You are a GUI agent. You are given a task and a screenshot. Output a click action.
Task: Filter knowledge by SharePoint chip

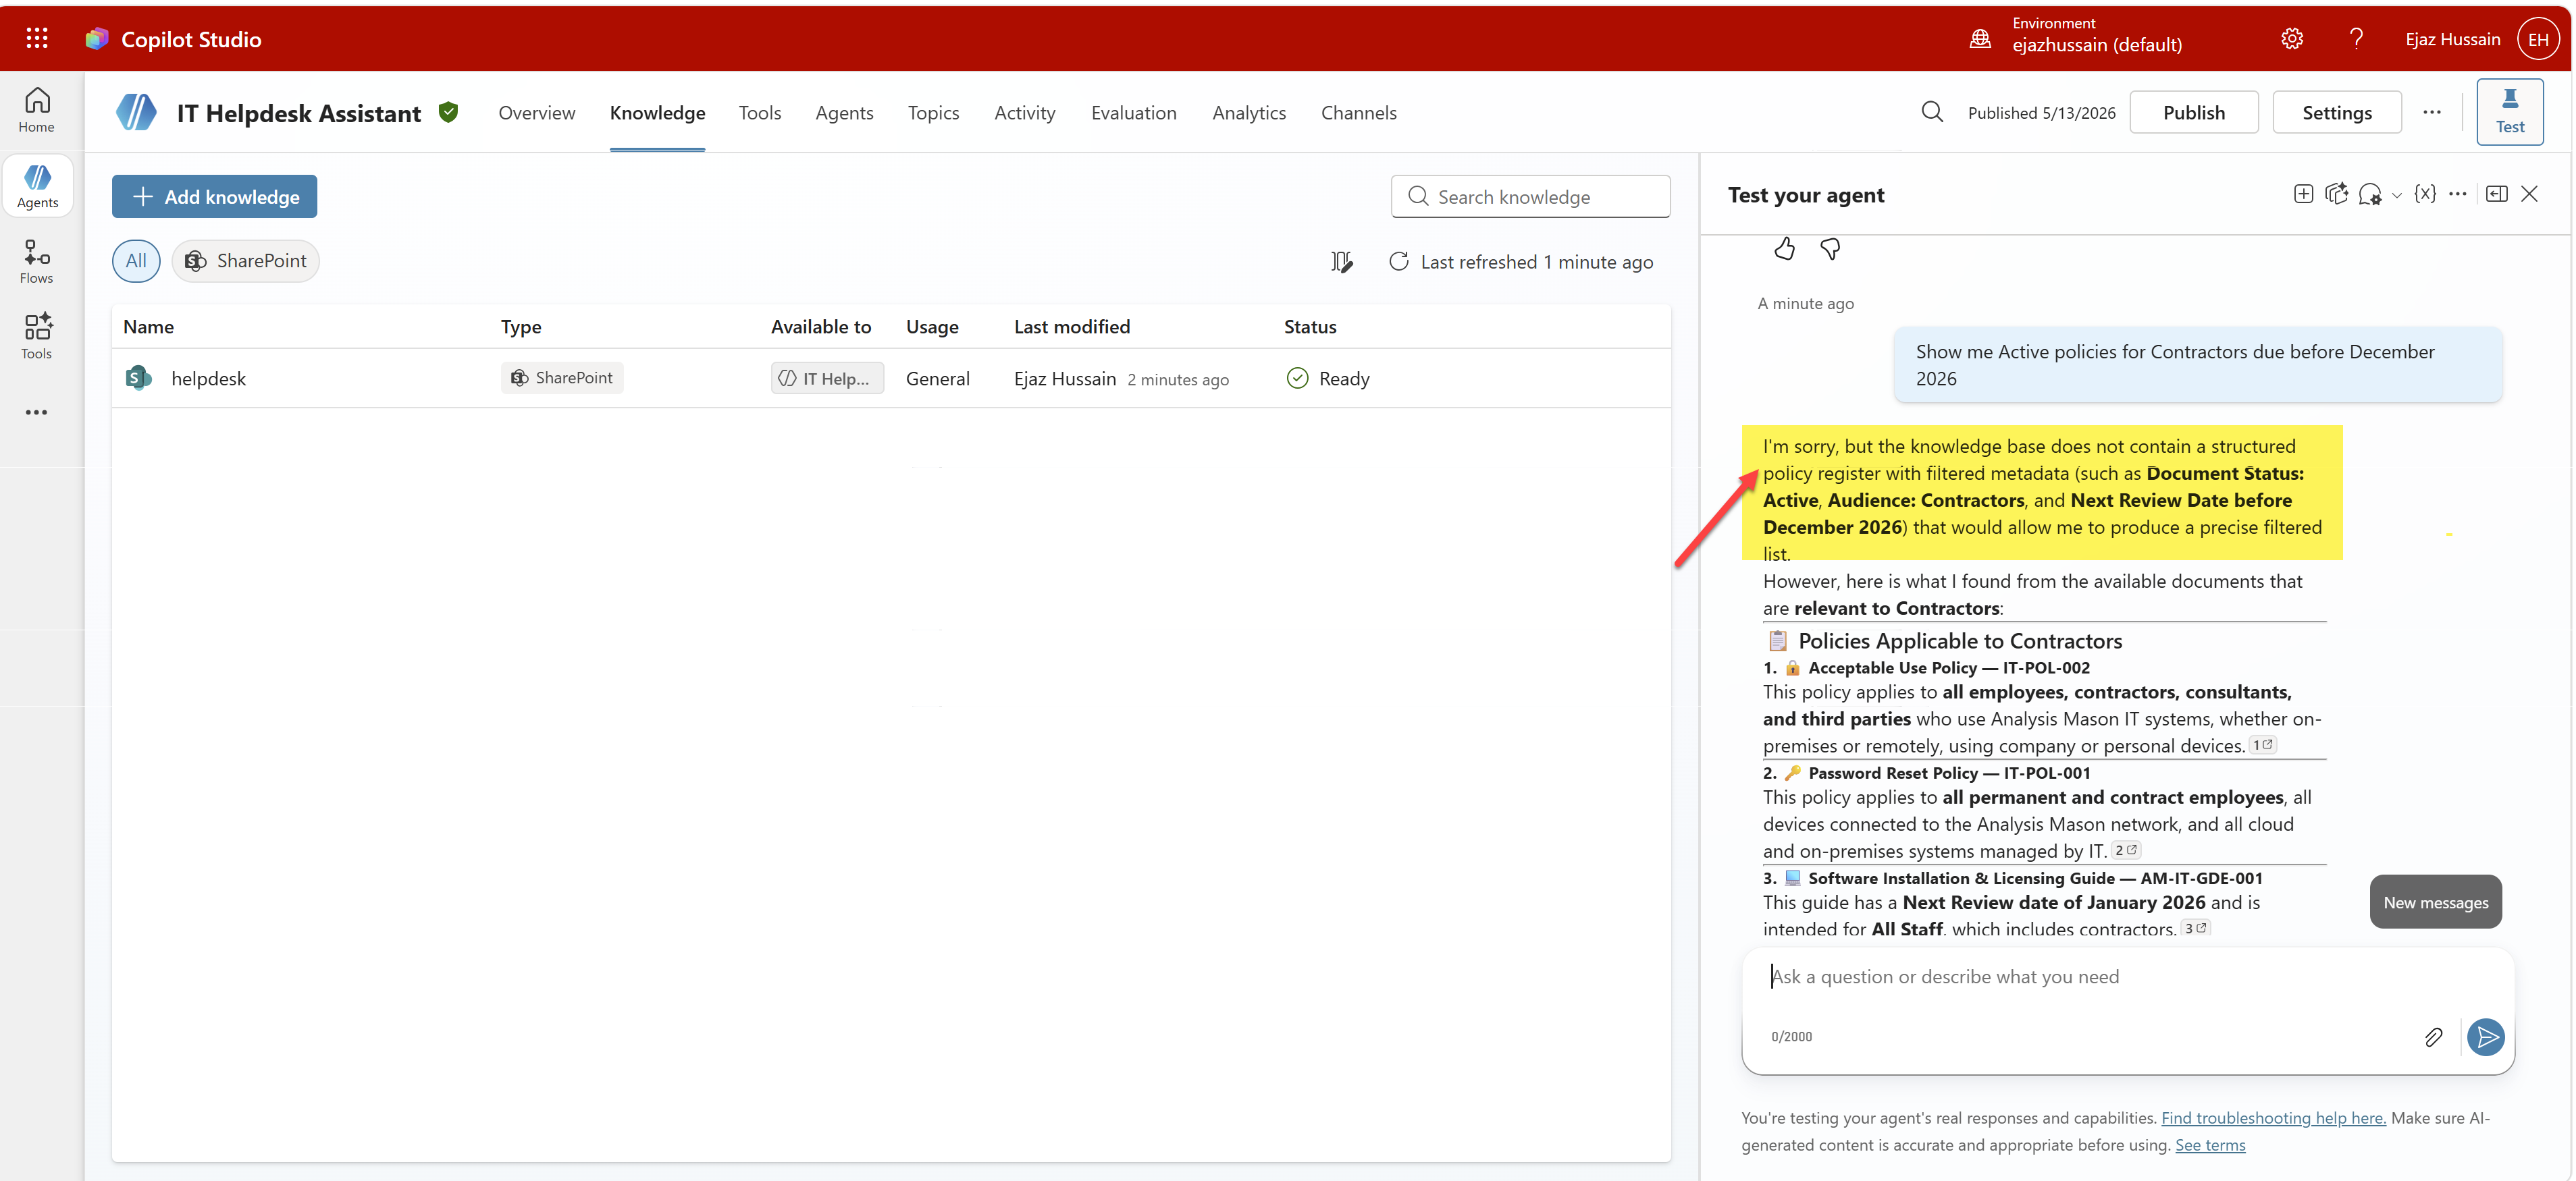click(246, 260)
